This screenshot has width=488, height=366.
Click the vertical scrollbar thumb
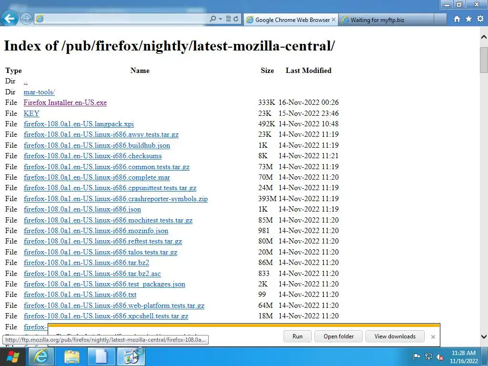coord(484,60)
